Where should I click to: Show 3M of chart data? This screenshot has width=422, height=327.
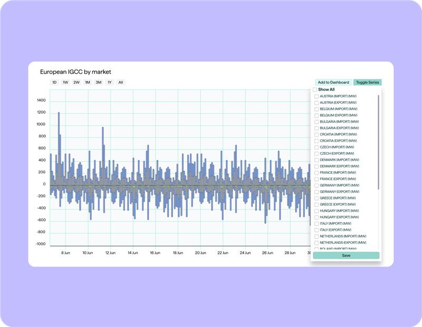click(x=99, y=83)
